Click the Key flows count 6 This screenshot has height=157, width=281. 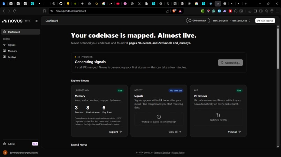click(x=104, y=108)
